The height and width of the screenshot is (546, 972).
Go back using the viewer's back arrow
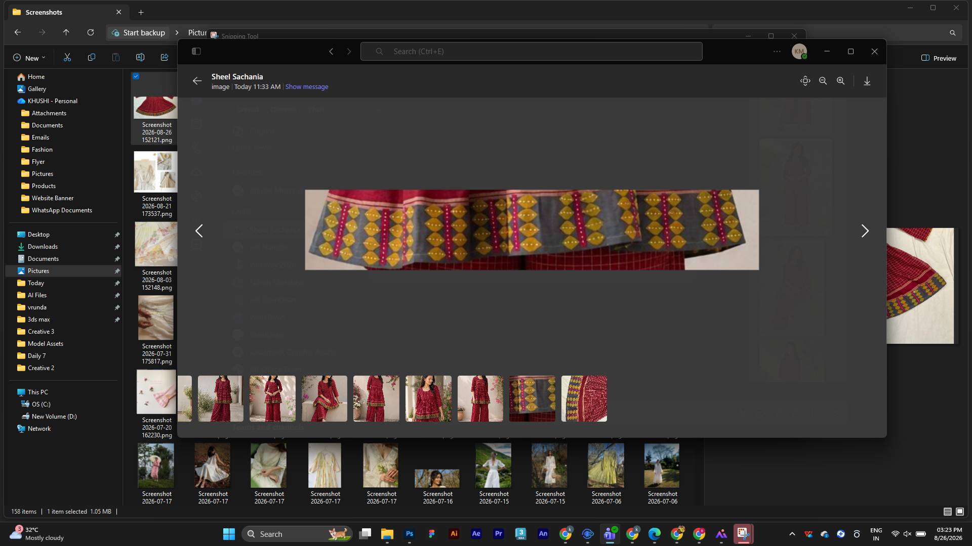(x=197, y=81)
